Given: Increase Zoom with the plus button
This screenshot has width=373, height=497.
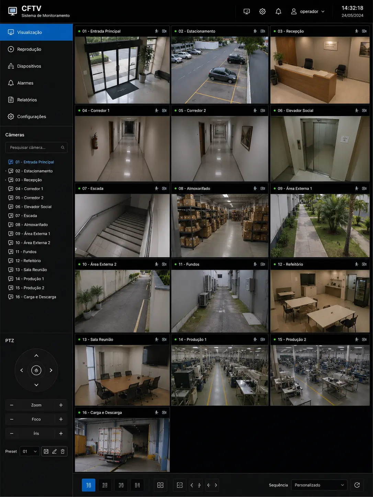Looking at the screenshot, I should 61,405.
